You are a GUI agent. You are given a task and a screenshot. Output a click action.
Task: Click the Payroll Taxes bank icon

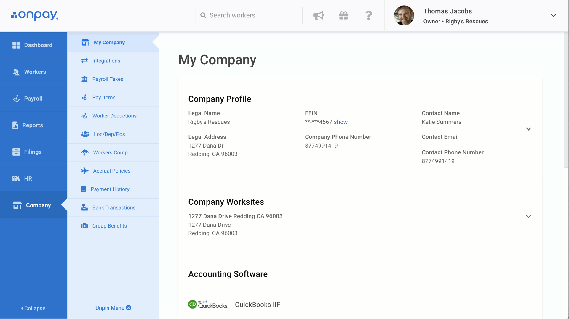(84, 79)
